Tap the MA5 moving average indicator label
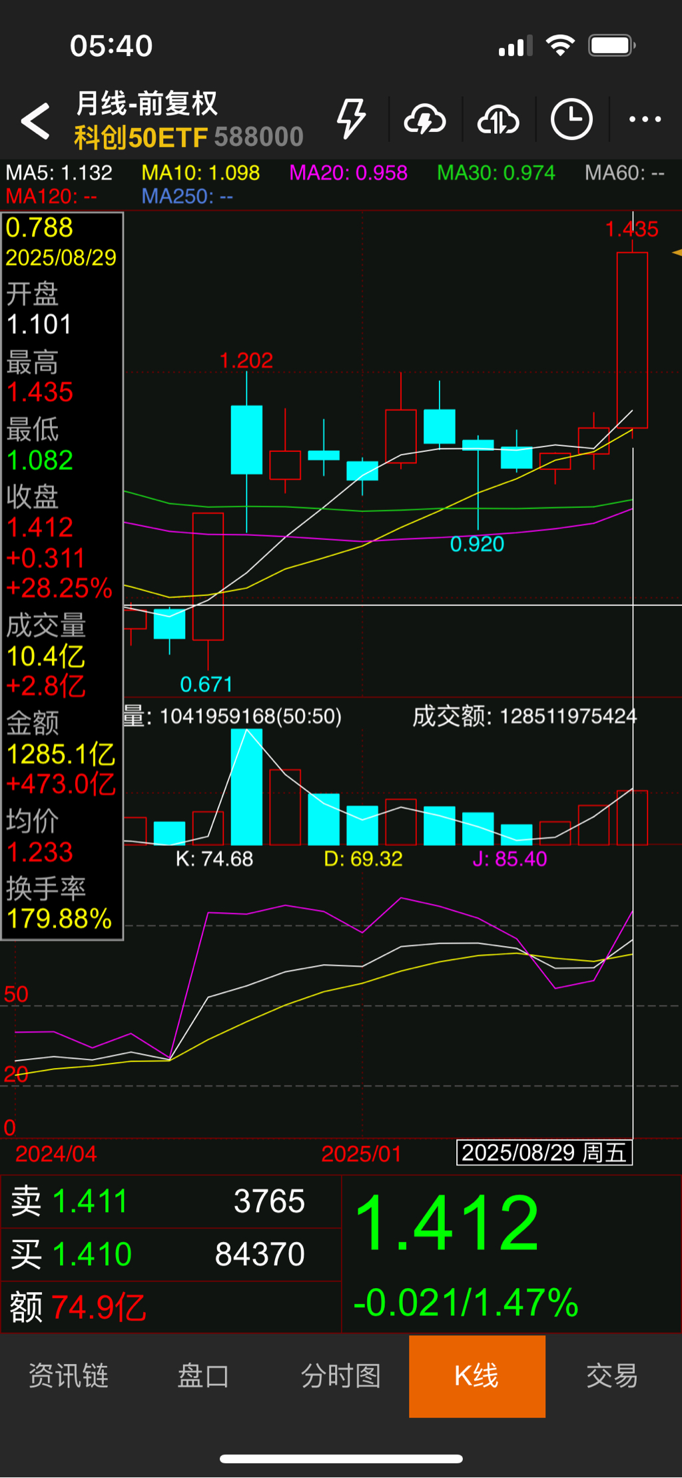This screenshot has width=682, height=1478. pyautogui.click(x=59, y=173)
